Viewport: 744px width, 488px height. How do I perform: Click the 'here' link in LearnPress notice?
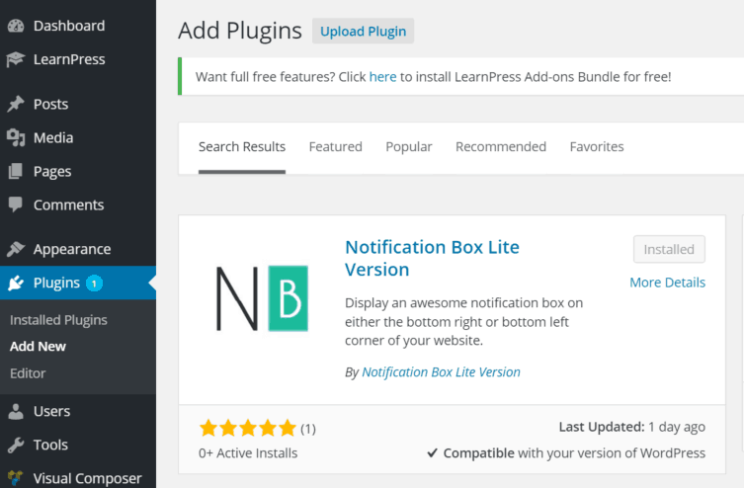[x=382, y=76]
